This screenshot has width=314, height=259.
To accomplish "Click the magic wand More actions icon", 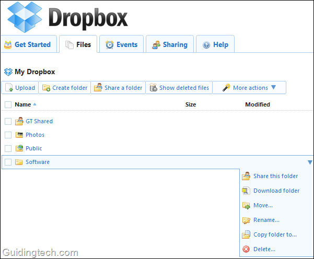I will [227, 88].
